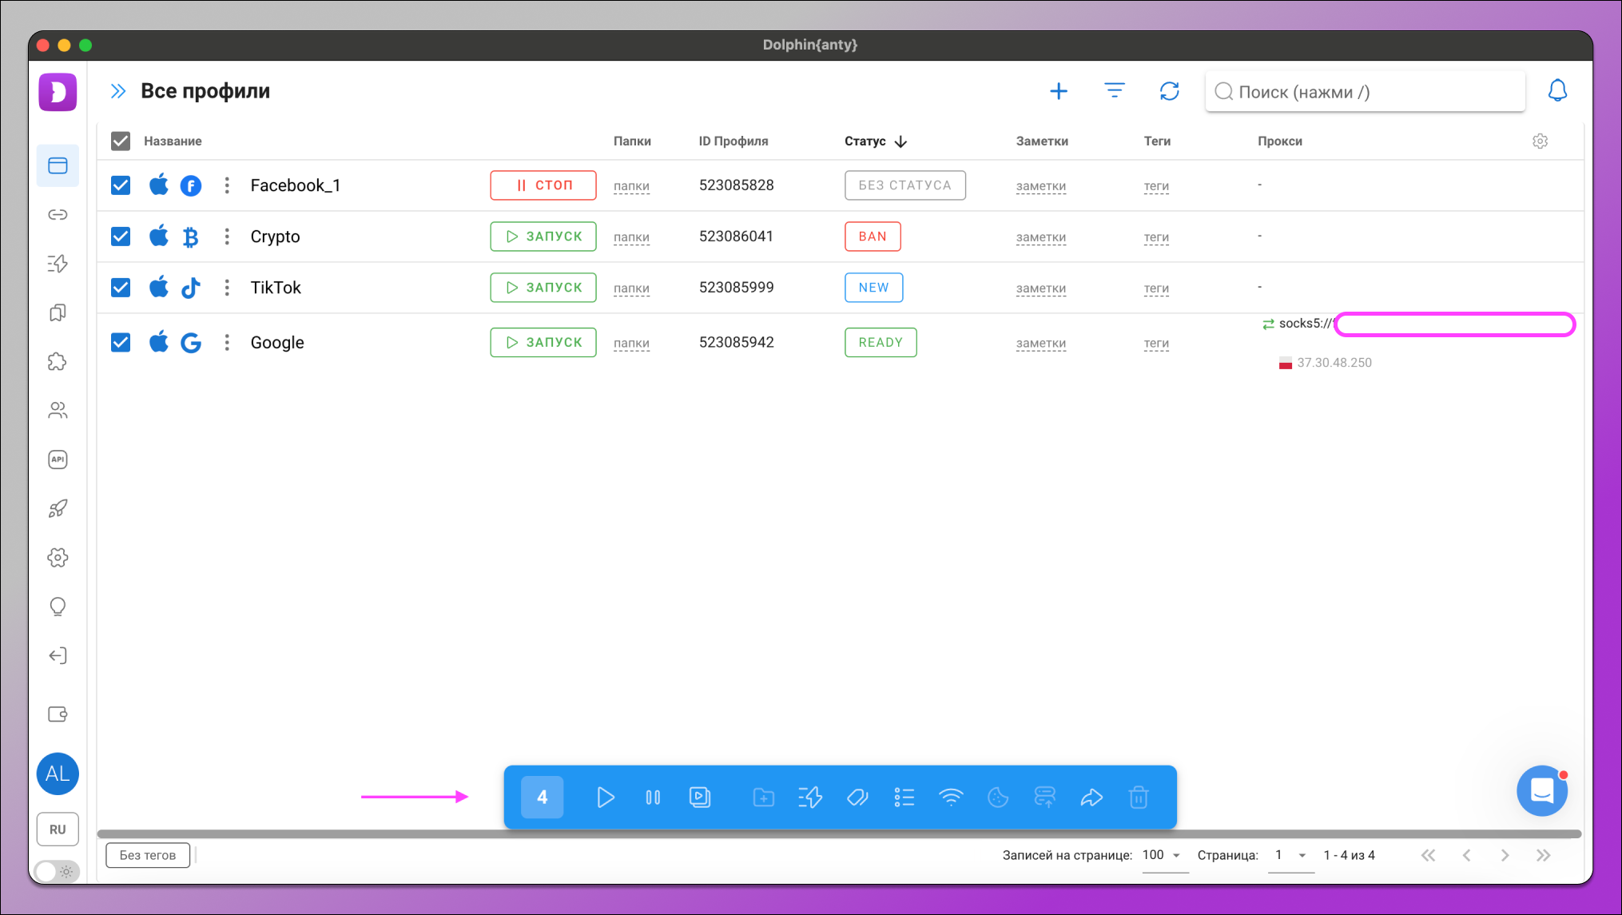The image size is (1622, 915).
Task: Toggle the select-all checkbox in header
Action: click(121, 141)
